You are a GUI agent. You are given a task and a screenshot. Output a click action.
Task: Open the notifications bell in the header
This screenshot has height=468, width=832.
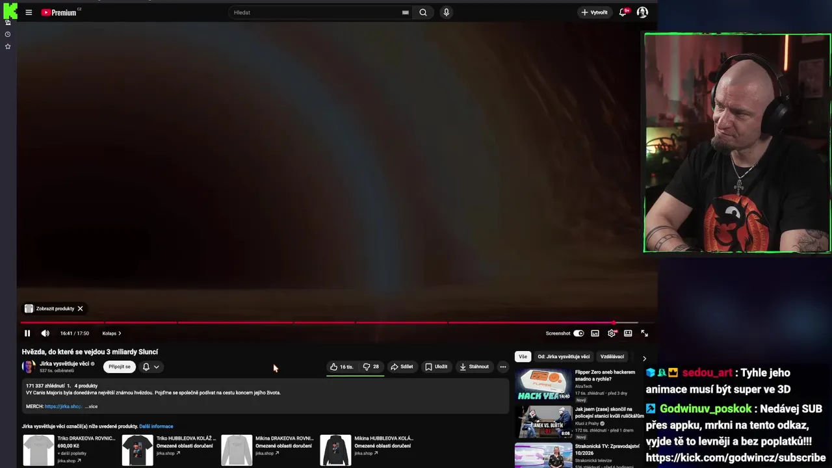coord(623,12)
